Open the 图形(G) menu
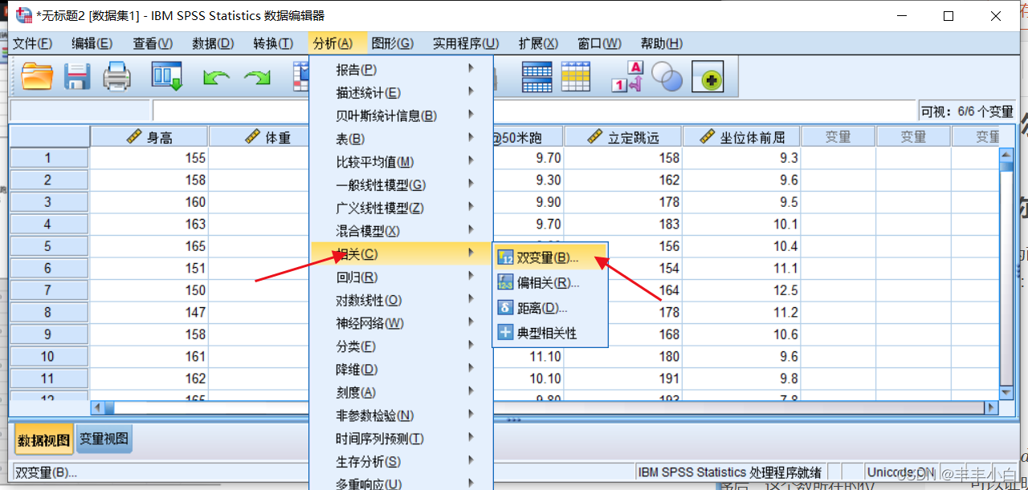Screen dimensions: 1028x490 (x=393, y=43)
